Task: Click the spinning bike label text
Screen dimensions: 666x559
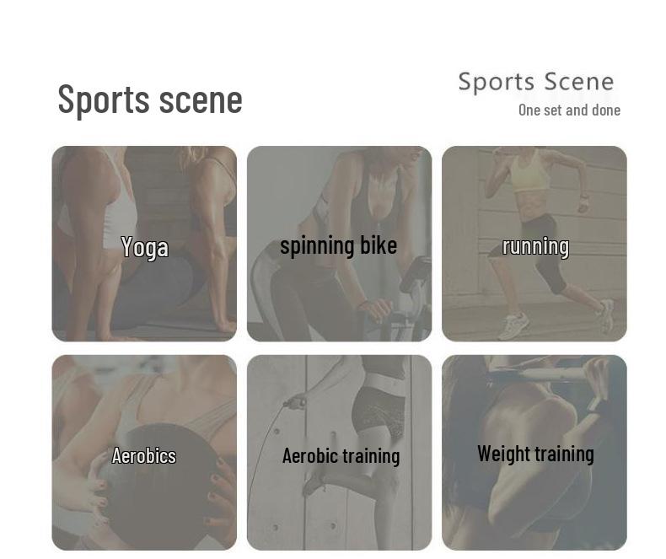Action: [x=339, y=246]
